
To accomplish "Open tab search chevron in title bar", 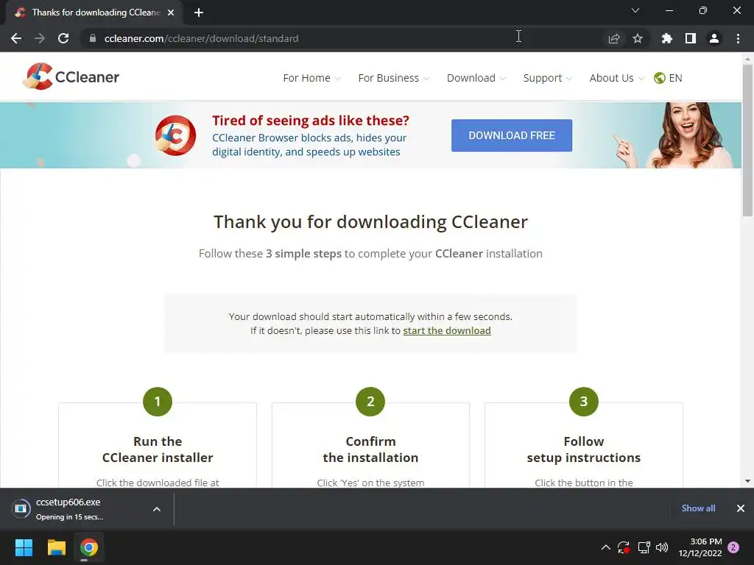I will click(x=635, y=10).
